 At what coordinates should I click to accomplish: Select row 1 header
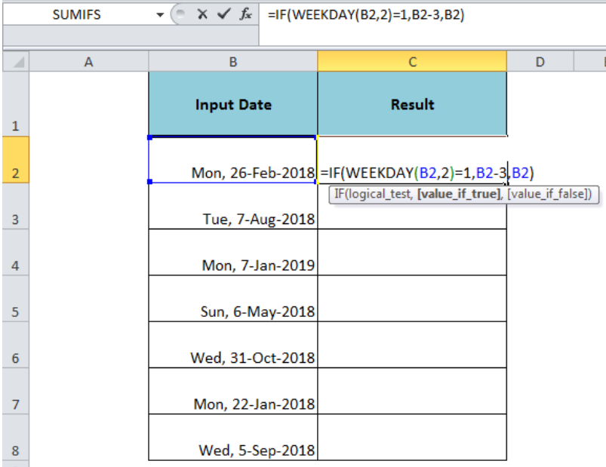(x=15, y=104)
